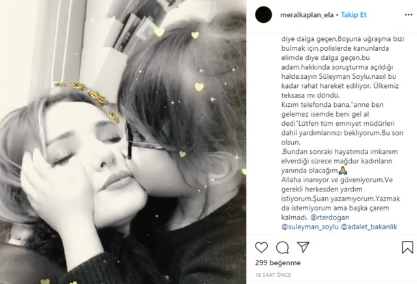This screenshot has width=417, height=284.
Task: View the 299 beğenme likes list
Action: tap(278, 263)
